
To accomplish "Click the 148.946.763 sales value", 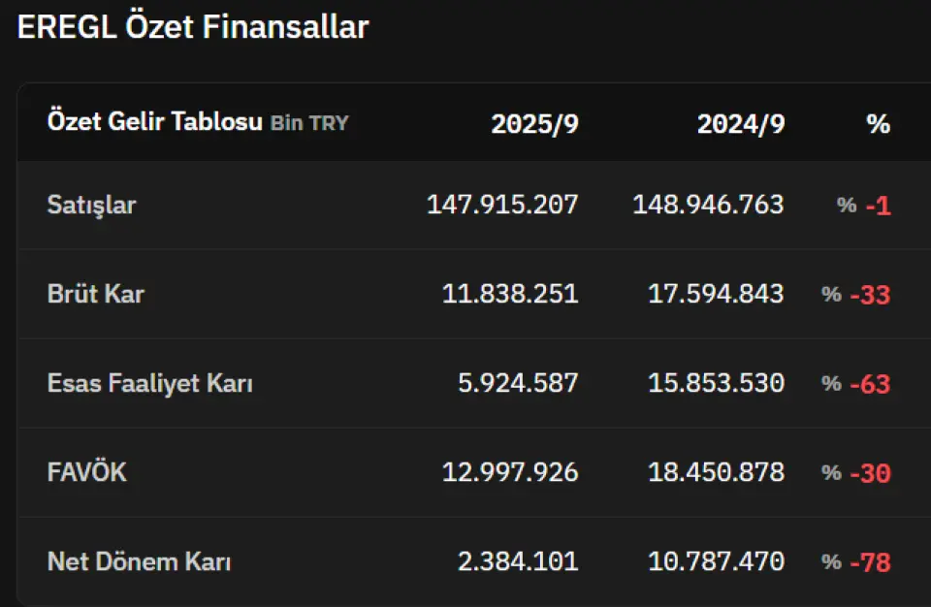I will [708, 205].
